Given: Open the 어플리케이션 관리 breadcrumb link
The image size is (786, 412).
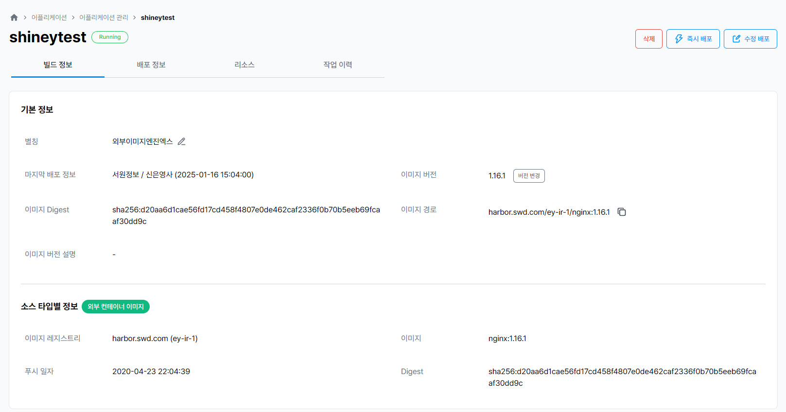Looking at the screenshot, I should [104, 17].
